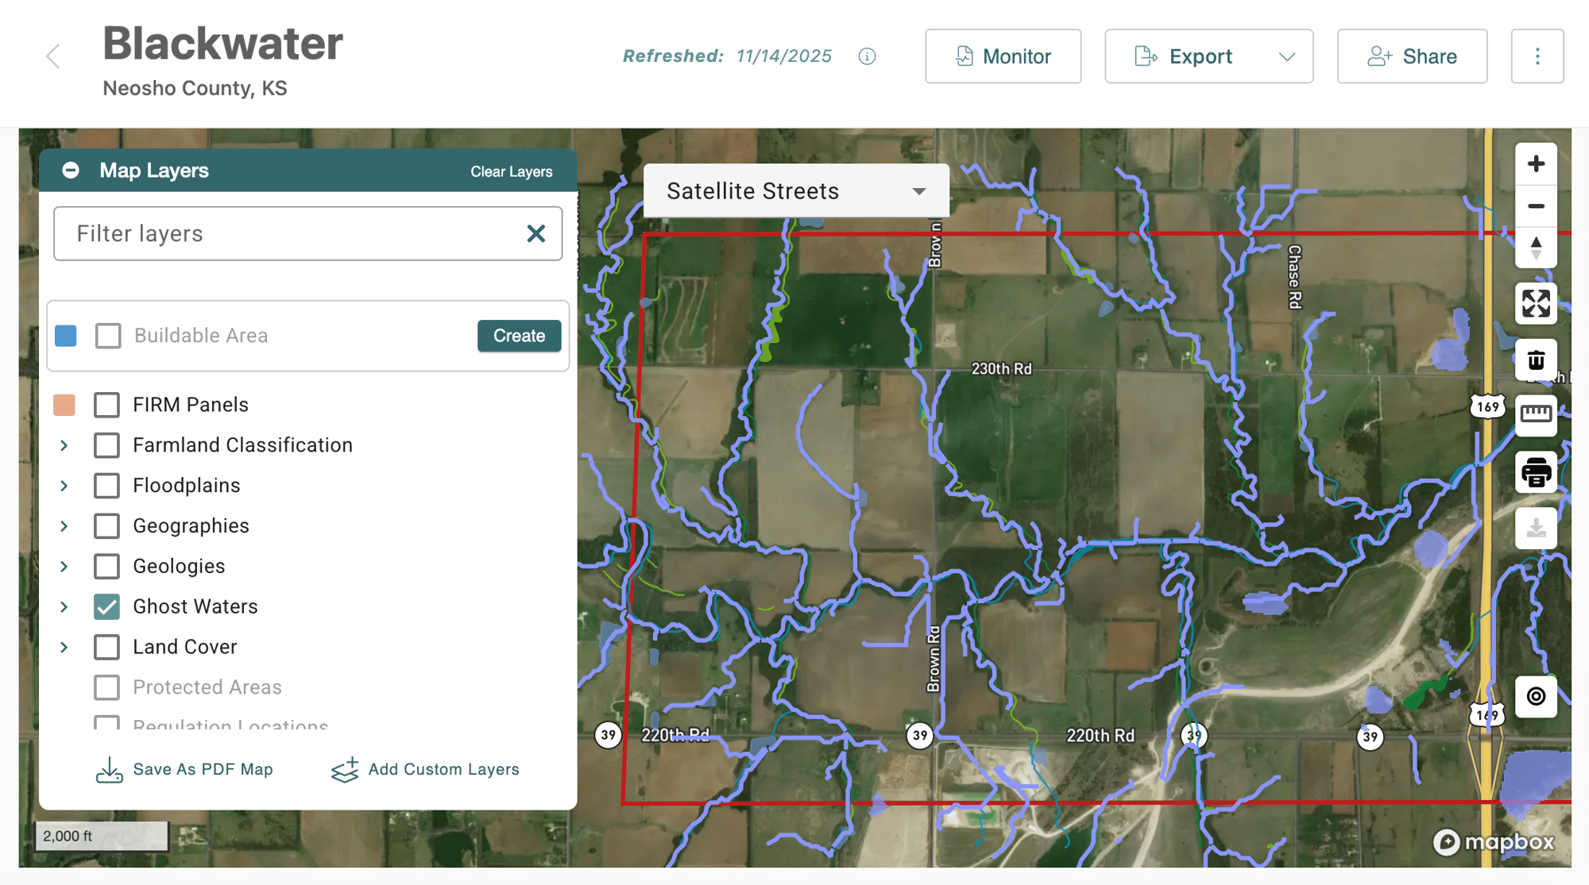Click the map zoom out minus button

coord(1535,206)
